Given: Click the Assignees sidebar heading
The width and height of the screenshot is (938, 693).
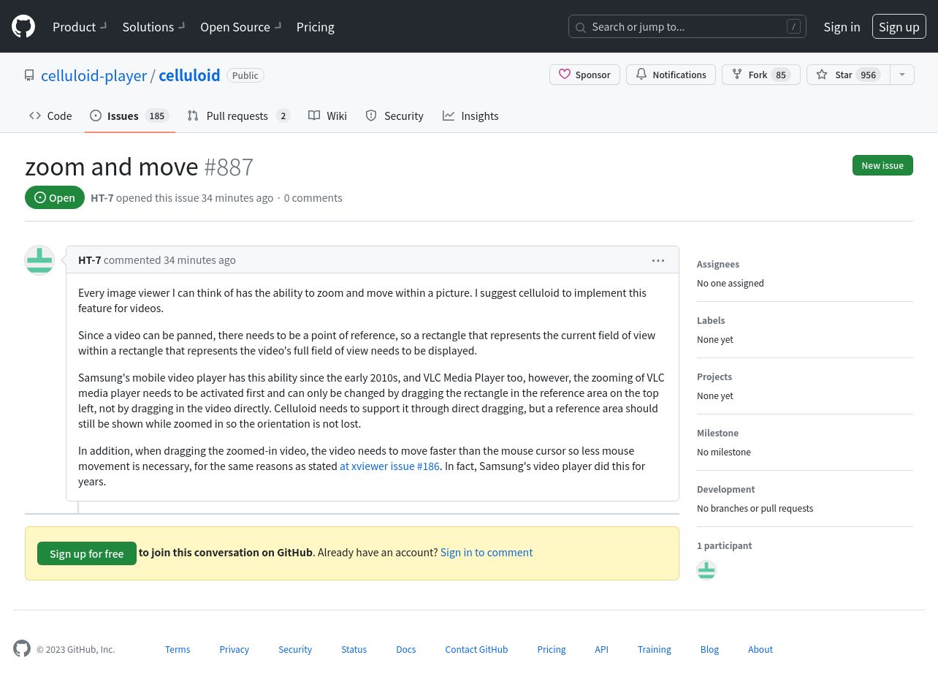Looking at the screenshot, I should tap(718, 264).
